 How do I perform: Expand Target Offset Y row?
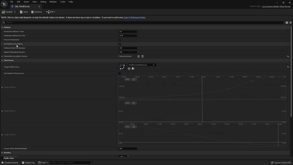coord(2,111)
